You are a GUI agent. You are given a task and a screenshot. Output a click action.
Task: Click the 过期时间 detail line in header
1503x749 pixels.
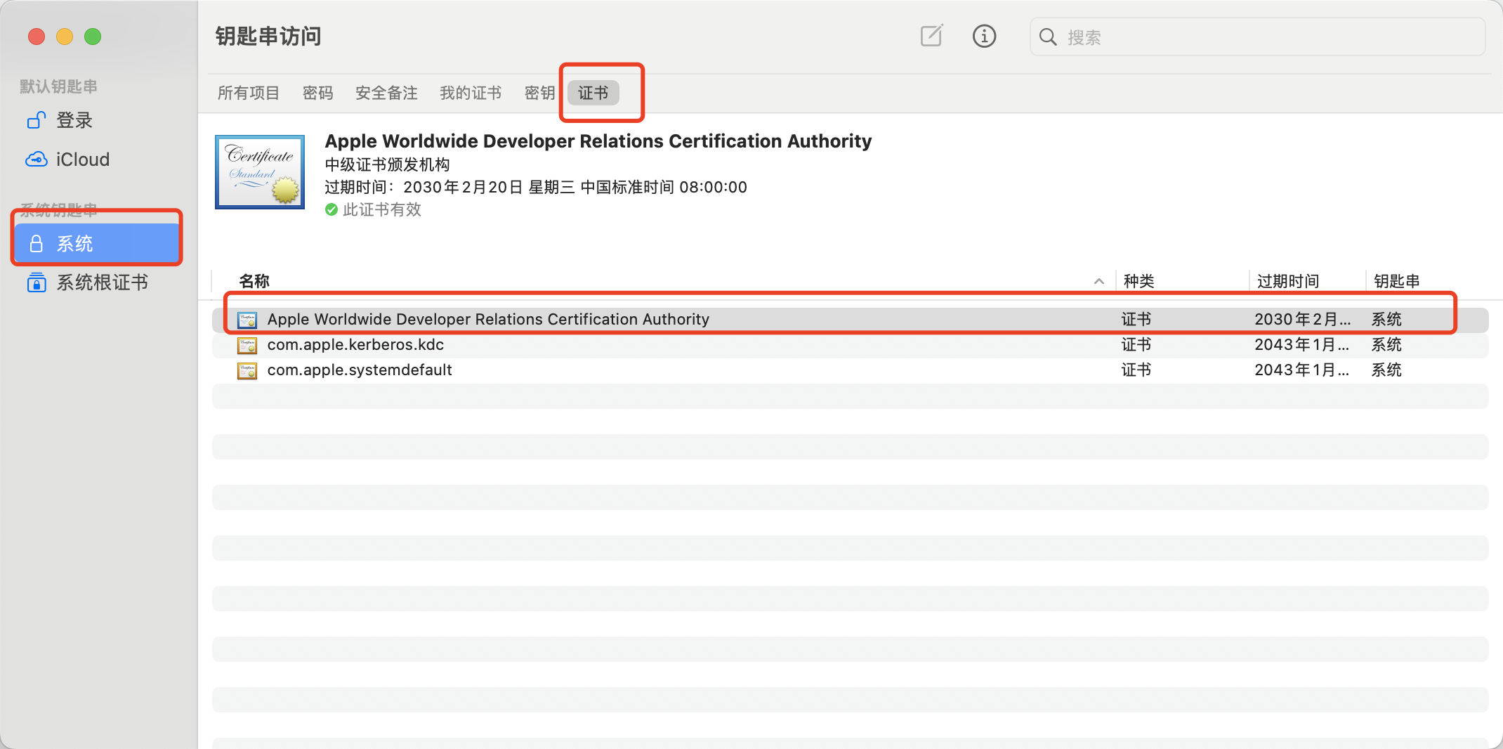(x=536, y=187)
